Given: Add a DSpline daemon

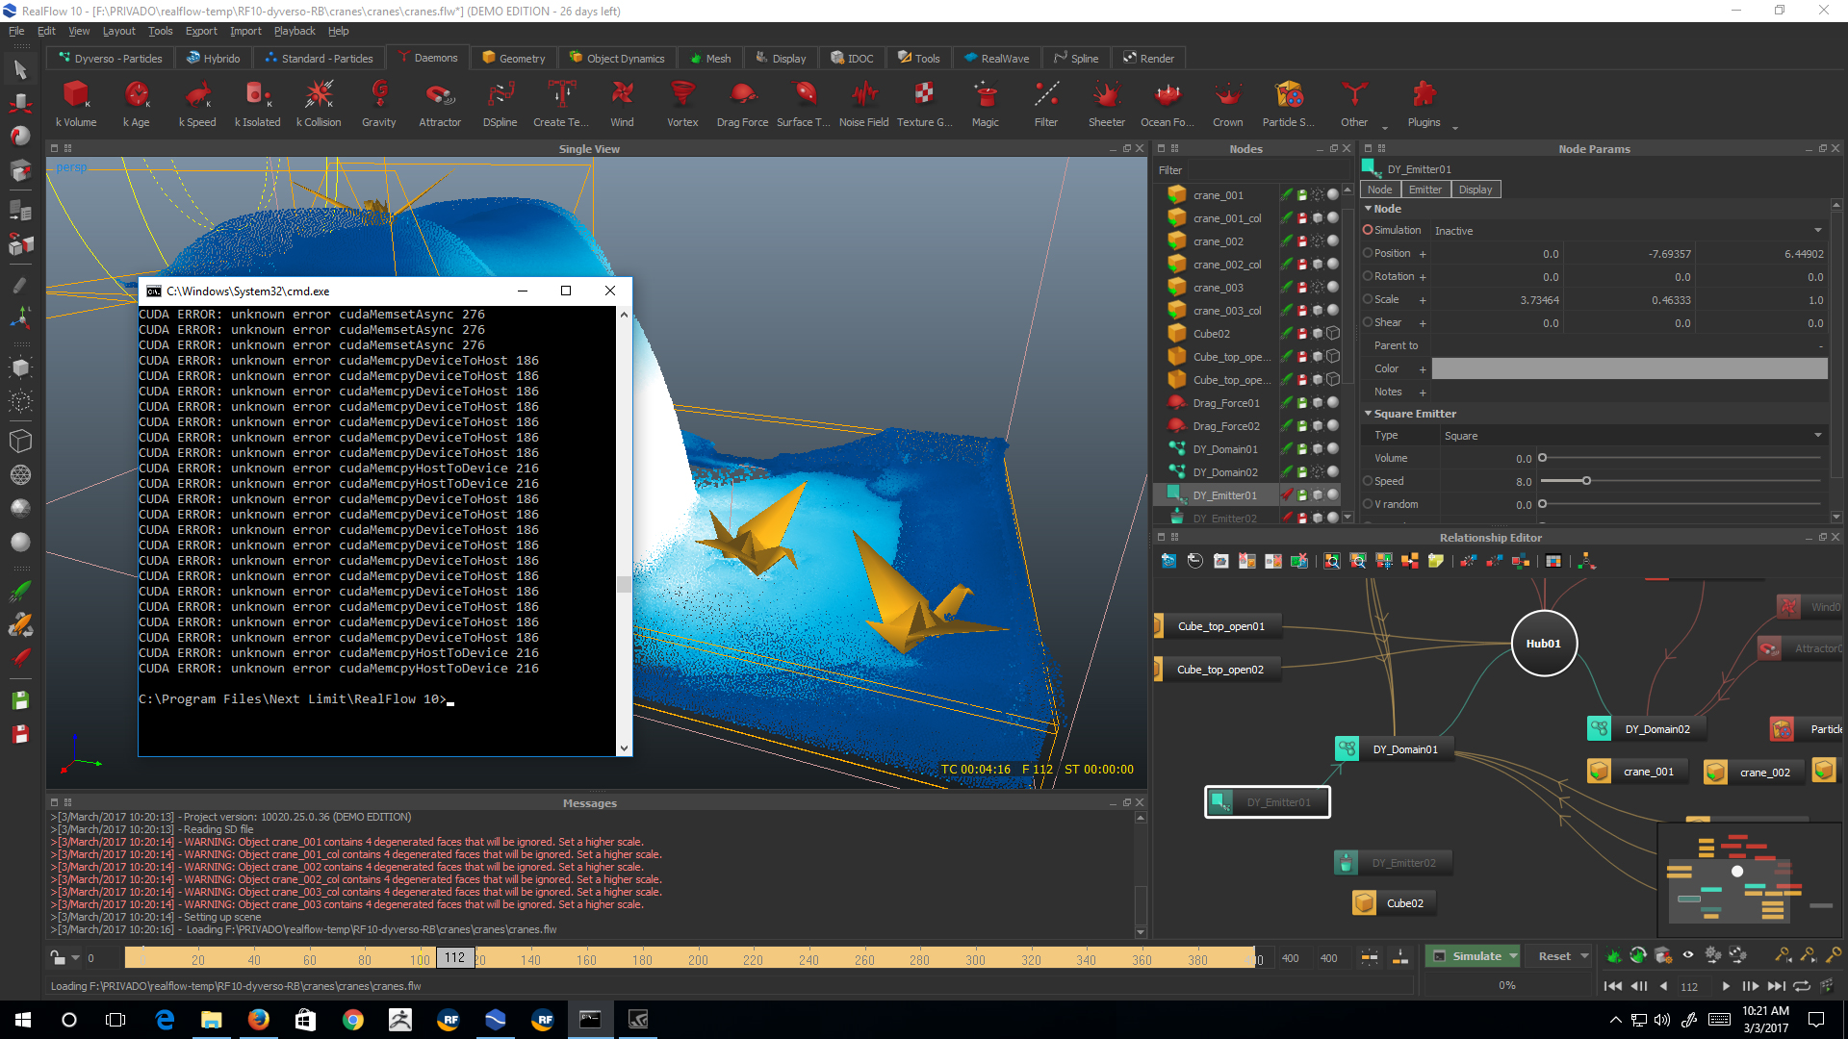Looking at the screenshot, I should click(x=500, y=103).
